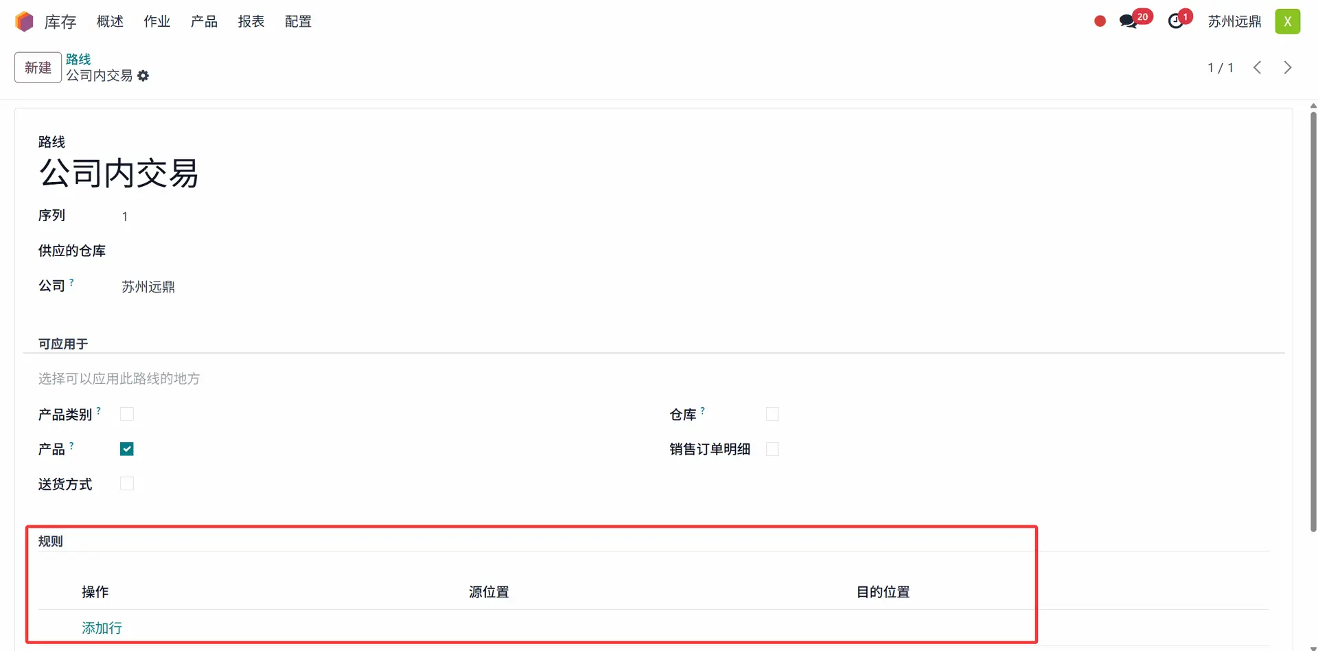Image resolution: width=1318 pixels, height=651 pixels.
Task: Open the 苏州远鼎 company switcher
Action: pos(1234,21)
